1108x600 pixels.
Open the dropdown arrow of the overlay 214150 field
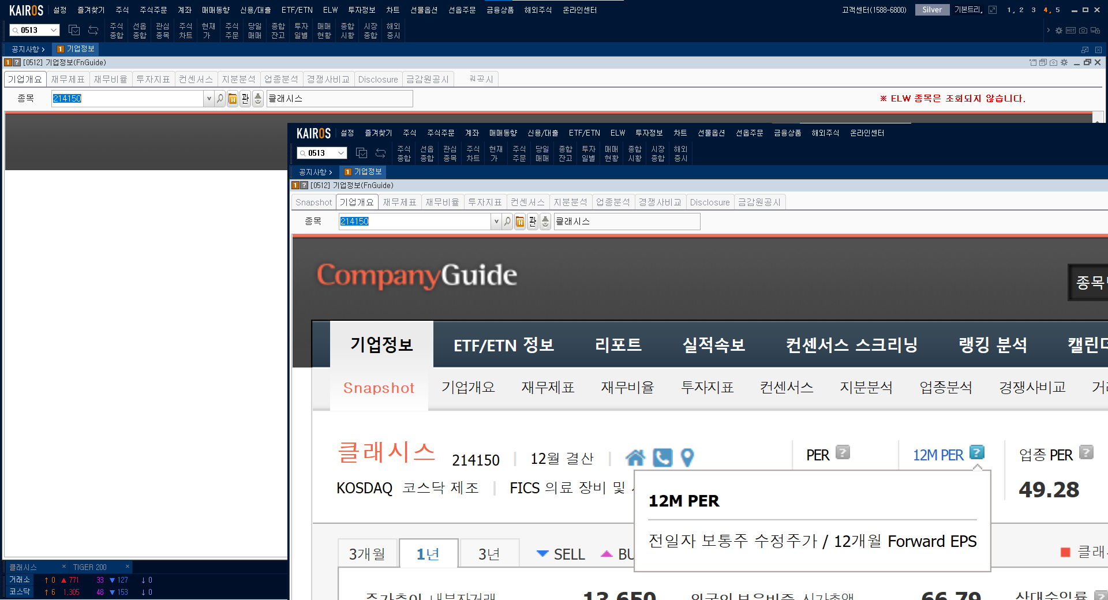click(x=496, y=222)
